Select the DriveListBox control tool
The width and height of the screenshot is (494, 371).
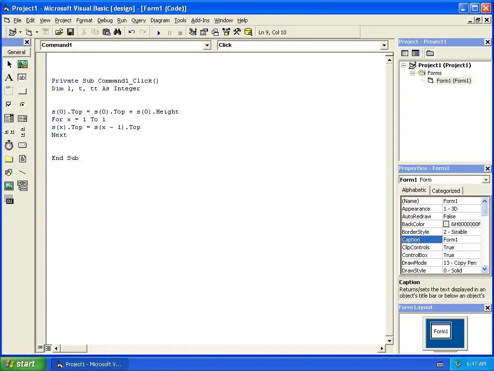tap(22, 145)
